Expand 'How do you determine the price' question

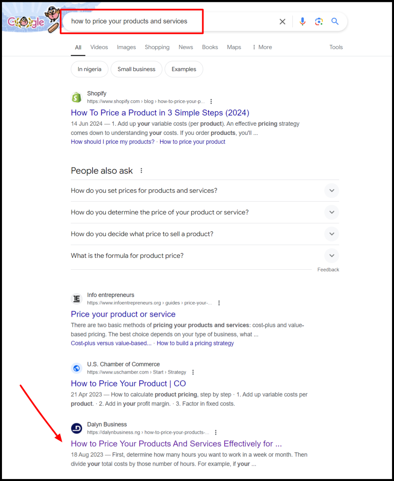click(x=205, y=212)
